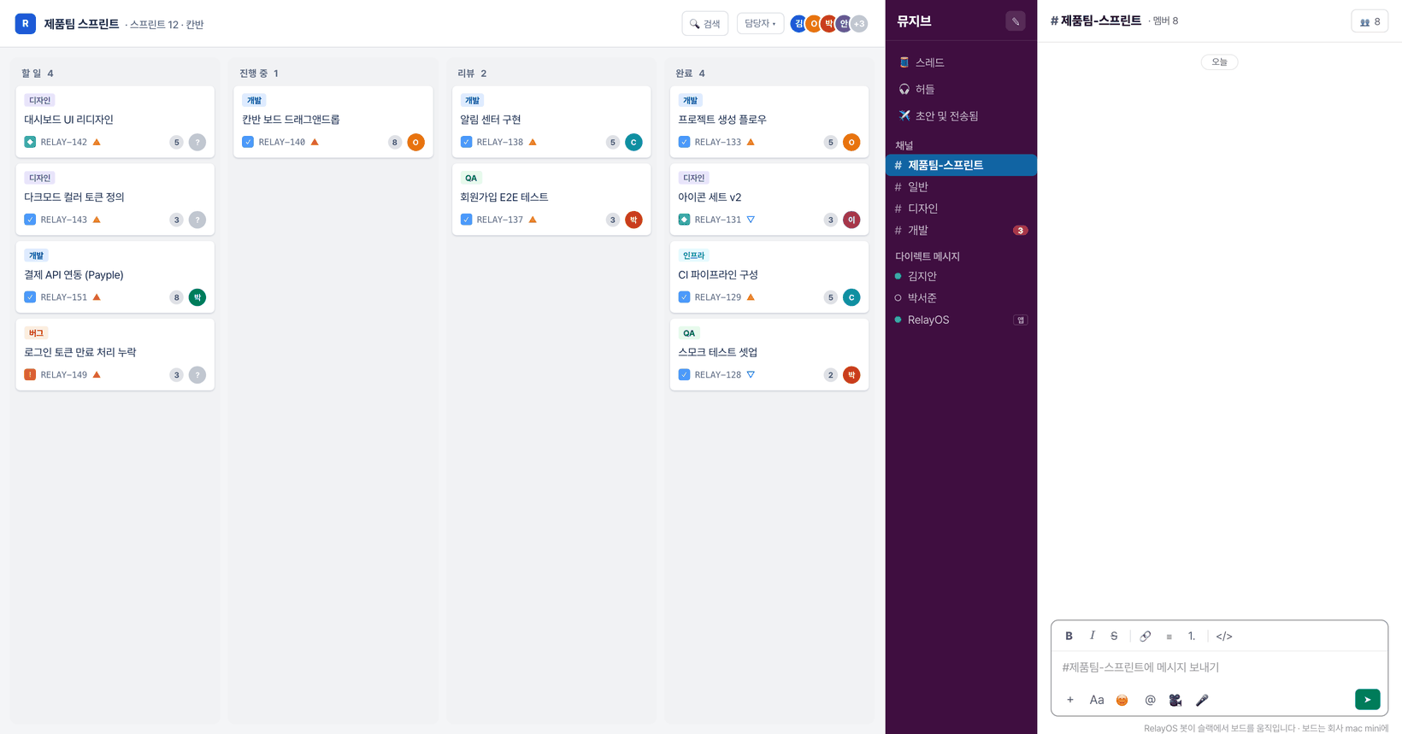
Task: Apply italic formatting in composer
Action: [x=1092, y=636]
